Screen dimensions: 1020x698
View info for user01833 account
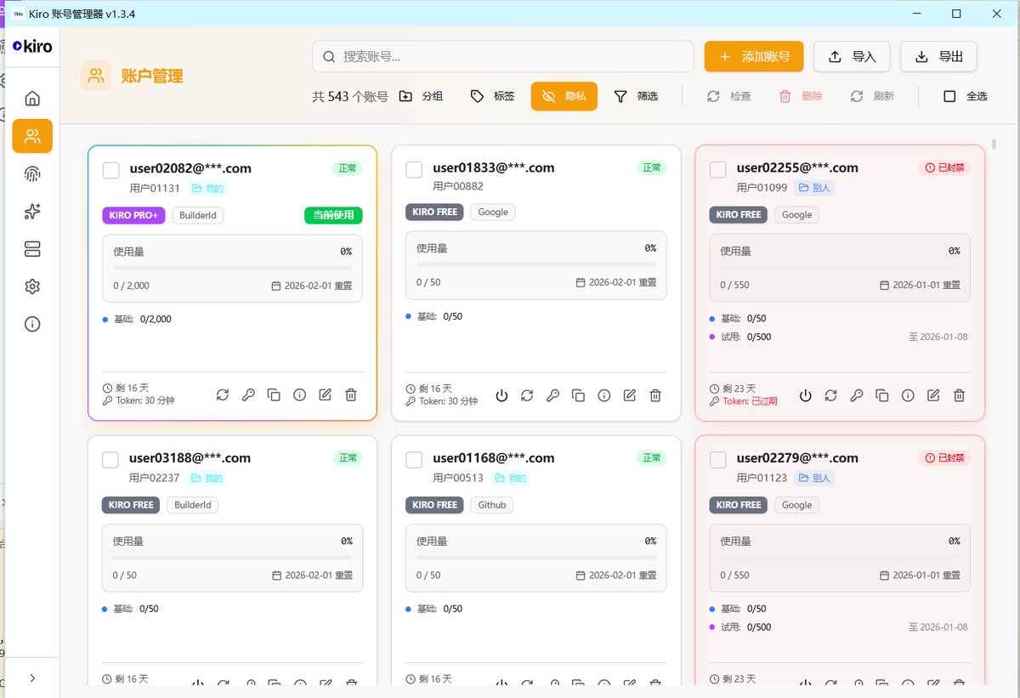click(x=603, y=395)
